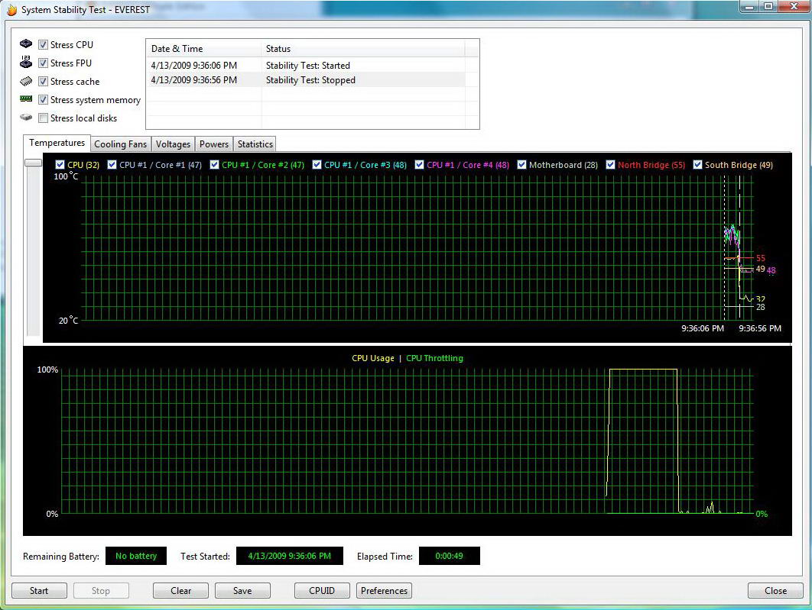Select the Stability Test: Stopped log row
The image size is (812, 610).
[306, 80]
